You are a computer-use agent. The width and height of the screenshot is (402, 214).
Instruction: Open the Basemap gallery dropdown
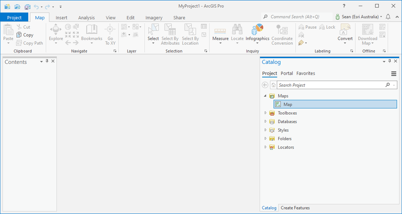125,27
